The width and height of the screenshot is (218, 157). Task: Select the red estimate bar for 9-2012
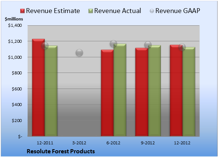(x=142, y=92)
